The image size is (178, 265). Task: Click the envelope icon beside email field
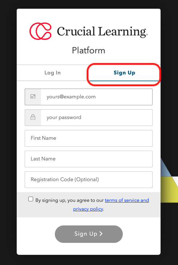(x=33, y=97)
